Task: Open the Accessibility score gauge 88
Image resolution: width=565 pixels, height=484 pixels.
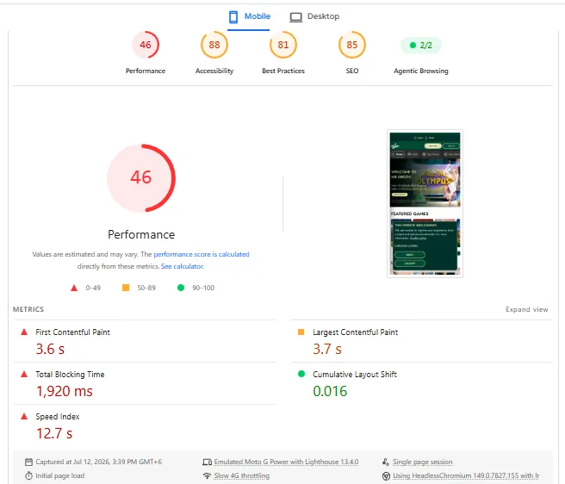Action: [214, 45]
